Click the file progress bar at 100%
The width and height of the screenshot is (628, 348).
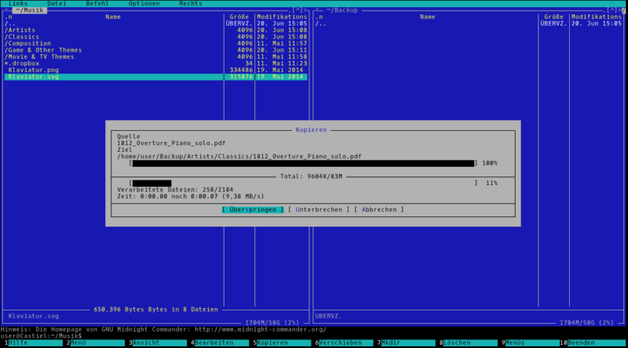[x=303, y=163]
